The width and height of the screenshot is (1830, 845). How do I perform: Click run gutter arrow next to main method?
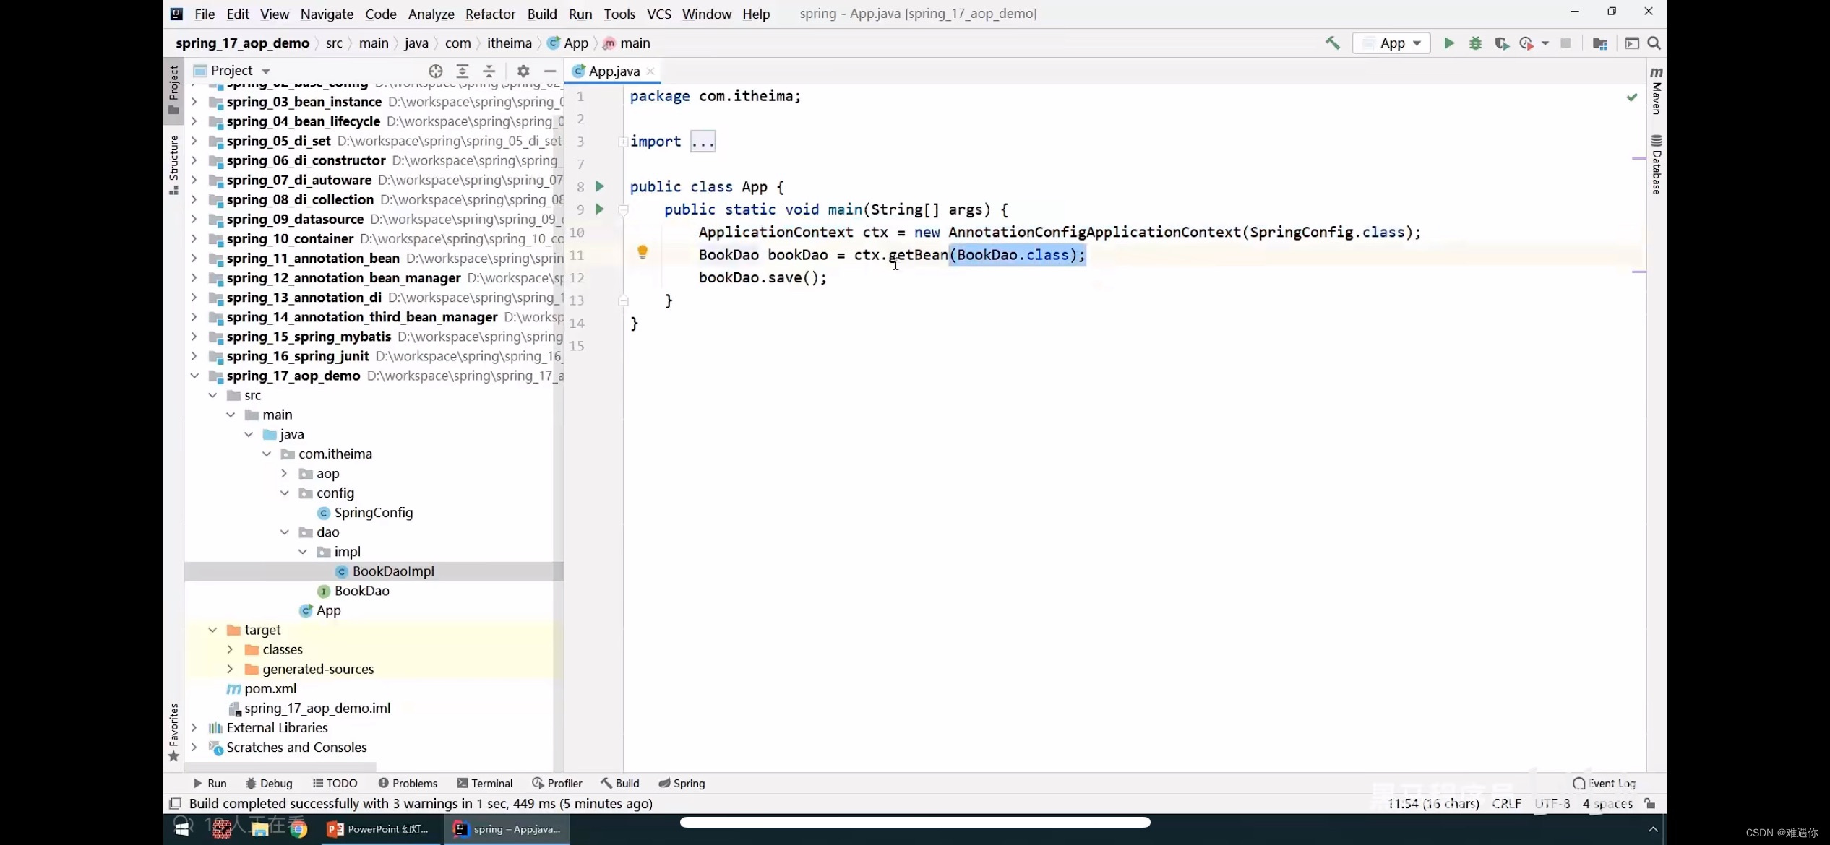point(599,209)
